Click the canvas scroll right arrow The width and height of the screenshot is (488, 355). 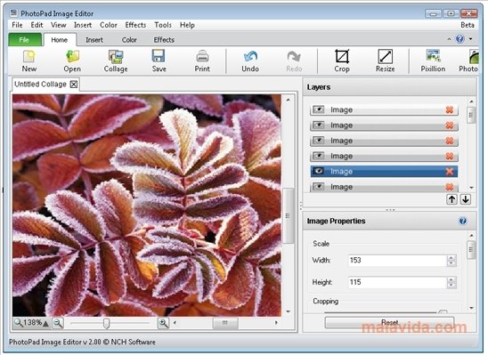coord(276,323)
